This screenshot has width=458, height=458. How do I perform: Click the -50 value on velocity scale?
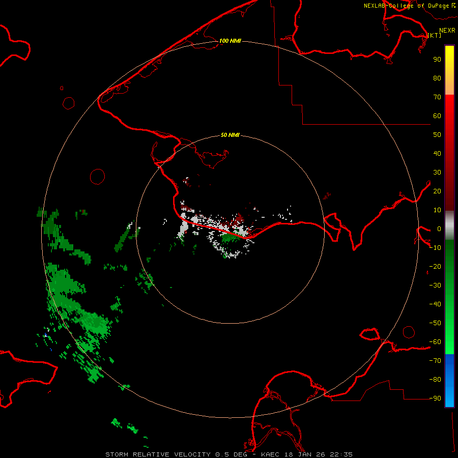tap(435, 323)
